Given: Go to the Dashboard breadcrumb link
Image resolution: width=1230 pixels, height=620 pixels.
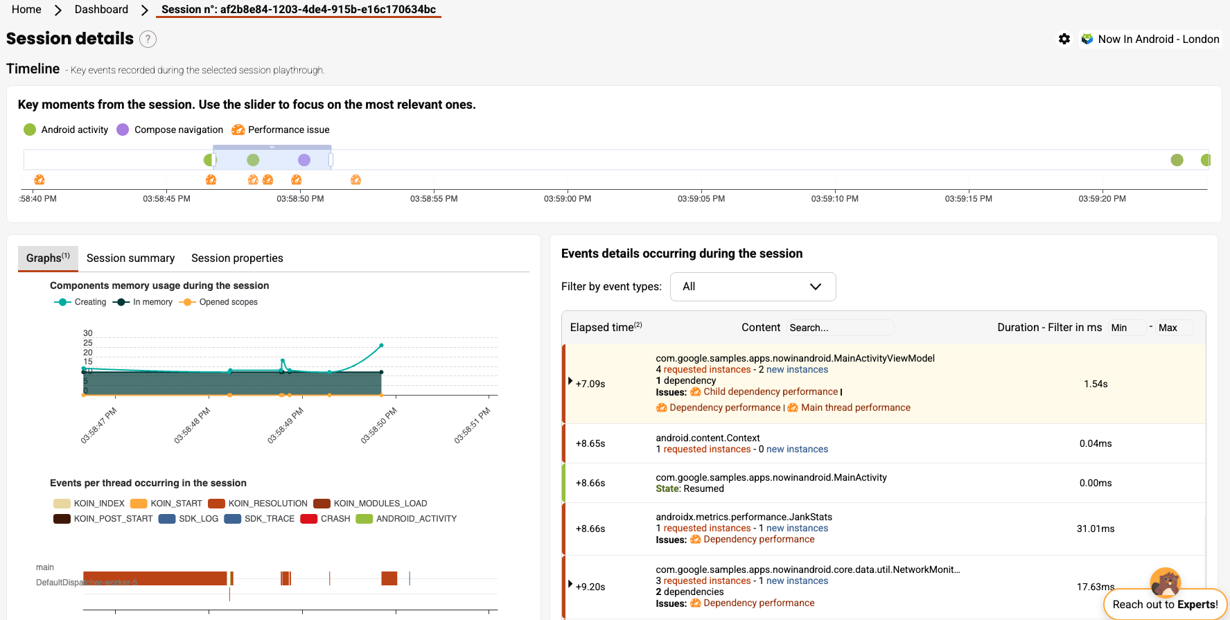Looking at the screenshot, I should point(101,10).
